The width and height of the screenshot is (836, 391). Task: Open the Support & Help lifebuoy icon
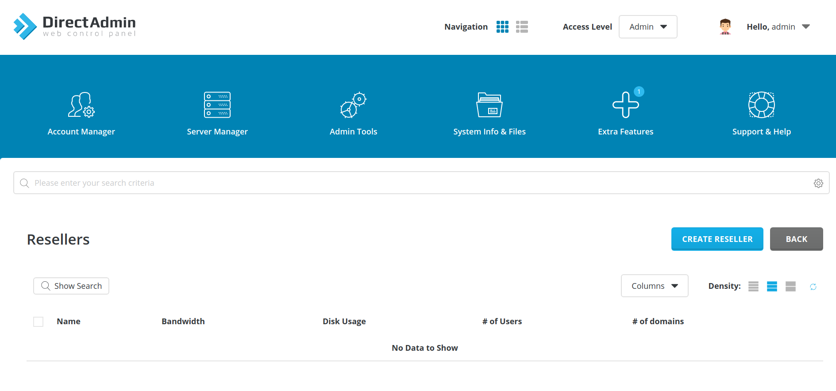click(761, 105)
